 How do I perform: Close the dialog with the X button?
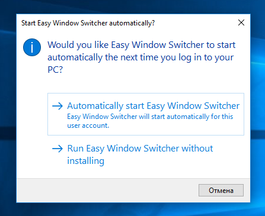tap(241, 22)
